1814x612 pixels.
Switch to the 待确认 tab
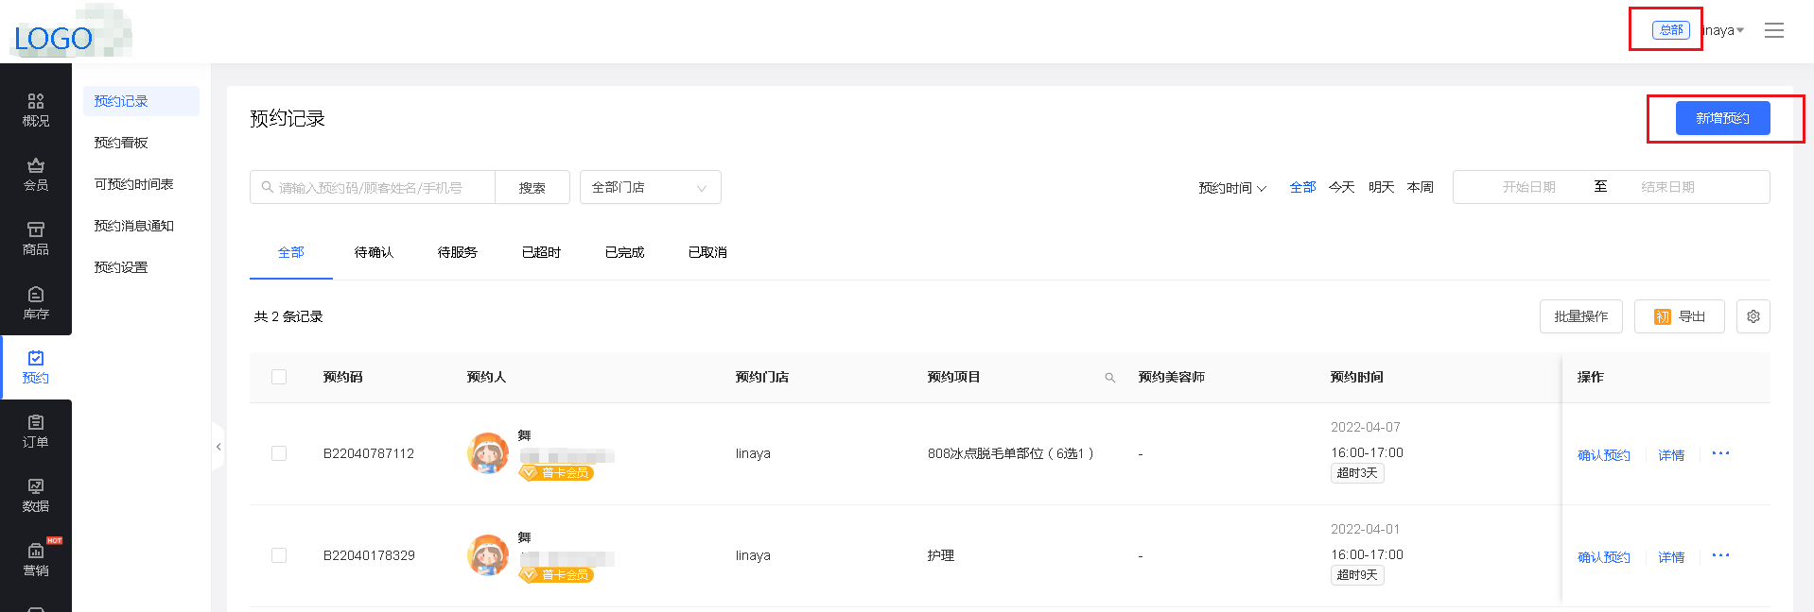[375, 252]
